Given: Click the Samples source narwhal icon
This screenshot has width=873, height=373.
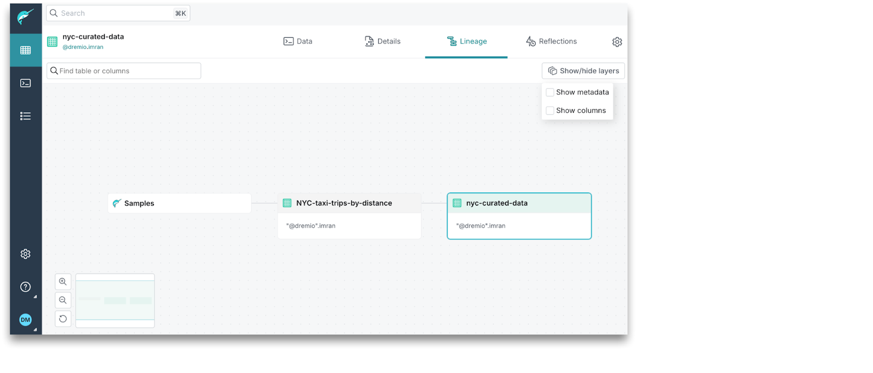Looking at the screenshot, I should pos(117,203).
